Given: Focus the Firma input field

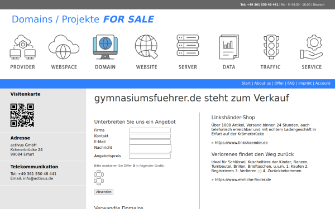Looking at the screenshot, I should pos(150,130).
